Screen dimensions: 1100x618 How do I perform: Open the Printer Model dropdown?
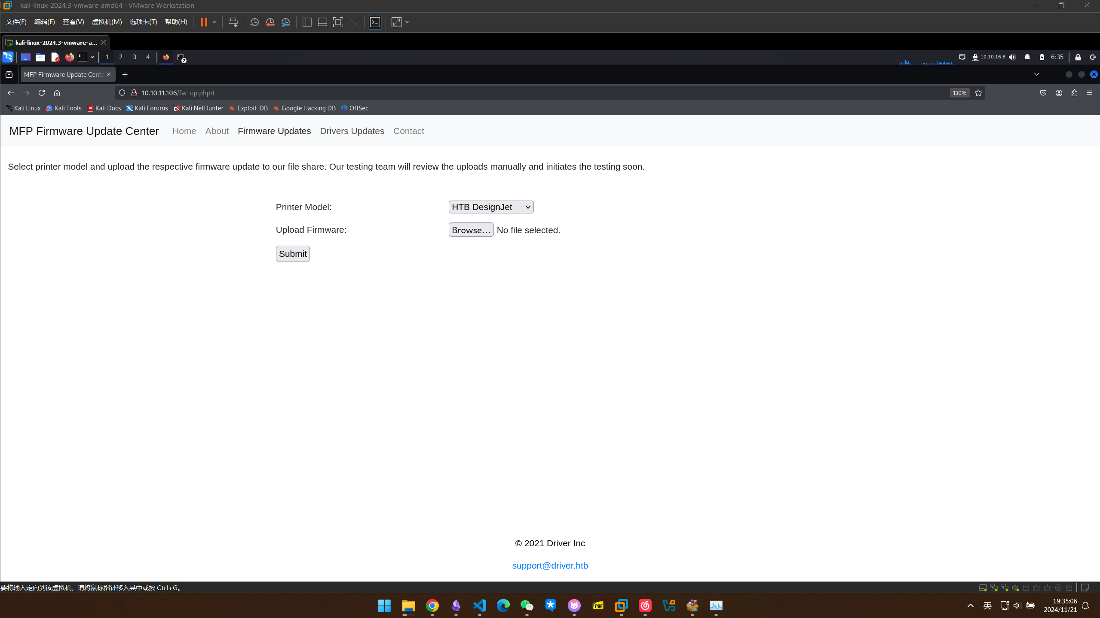click(x=491, y=207)
